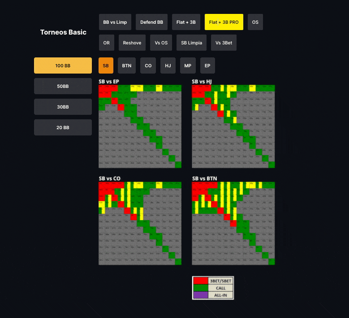Select the SB position button

106,65
